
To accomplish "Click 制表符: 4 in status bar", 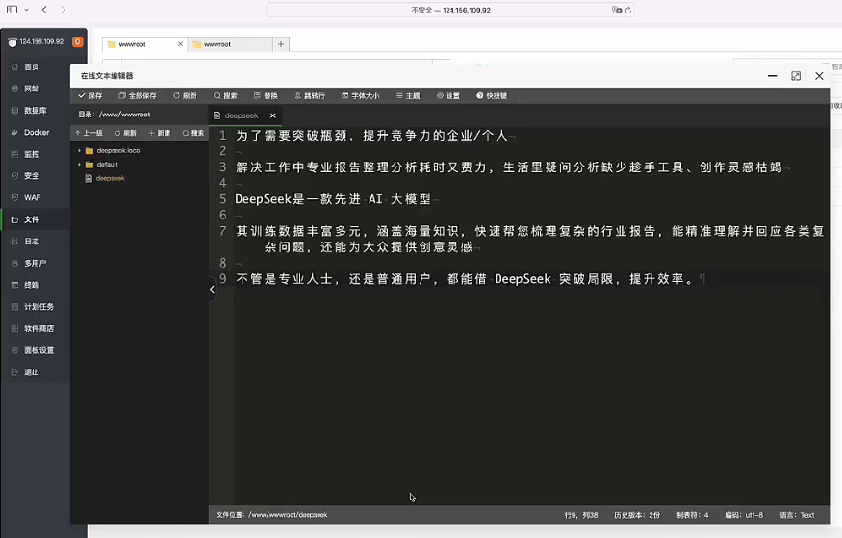I will pos(692,515).
